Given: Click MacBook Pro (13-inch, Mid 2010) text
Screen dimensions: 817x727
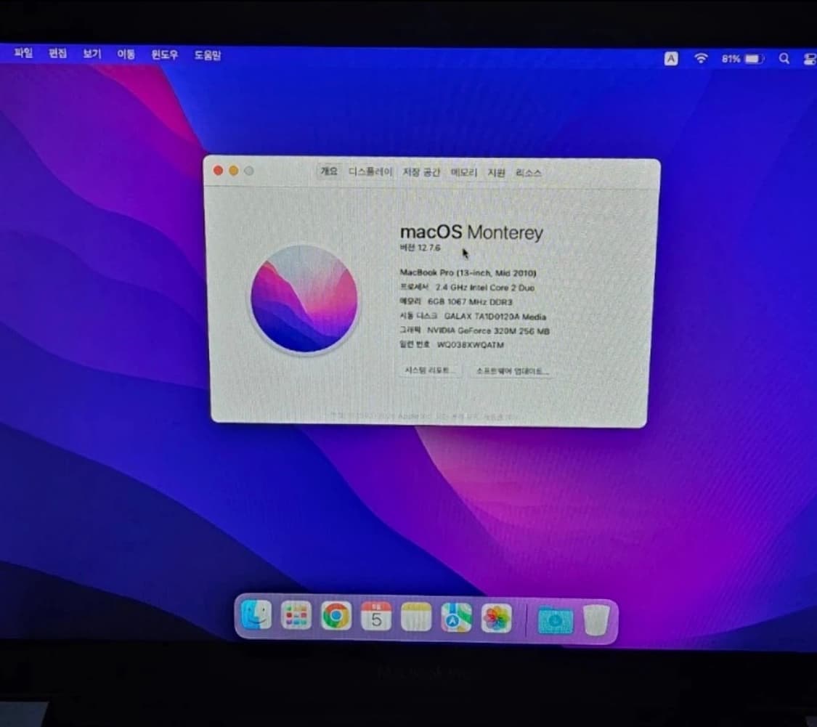Looking at the screenshot, I should (x=468, y=272).
